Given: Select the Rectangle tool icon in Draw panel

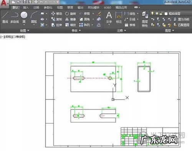Looking at the screenshot, I should pos(42,13).
